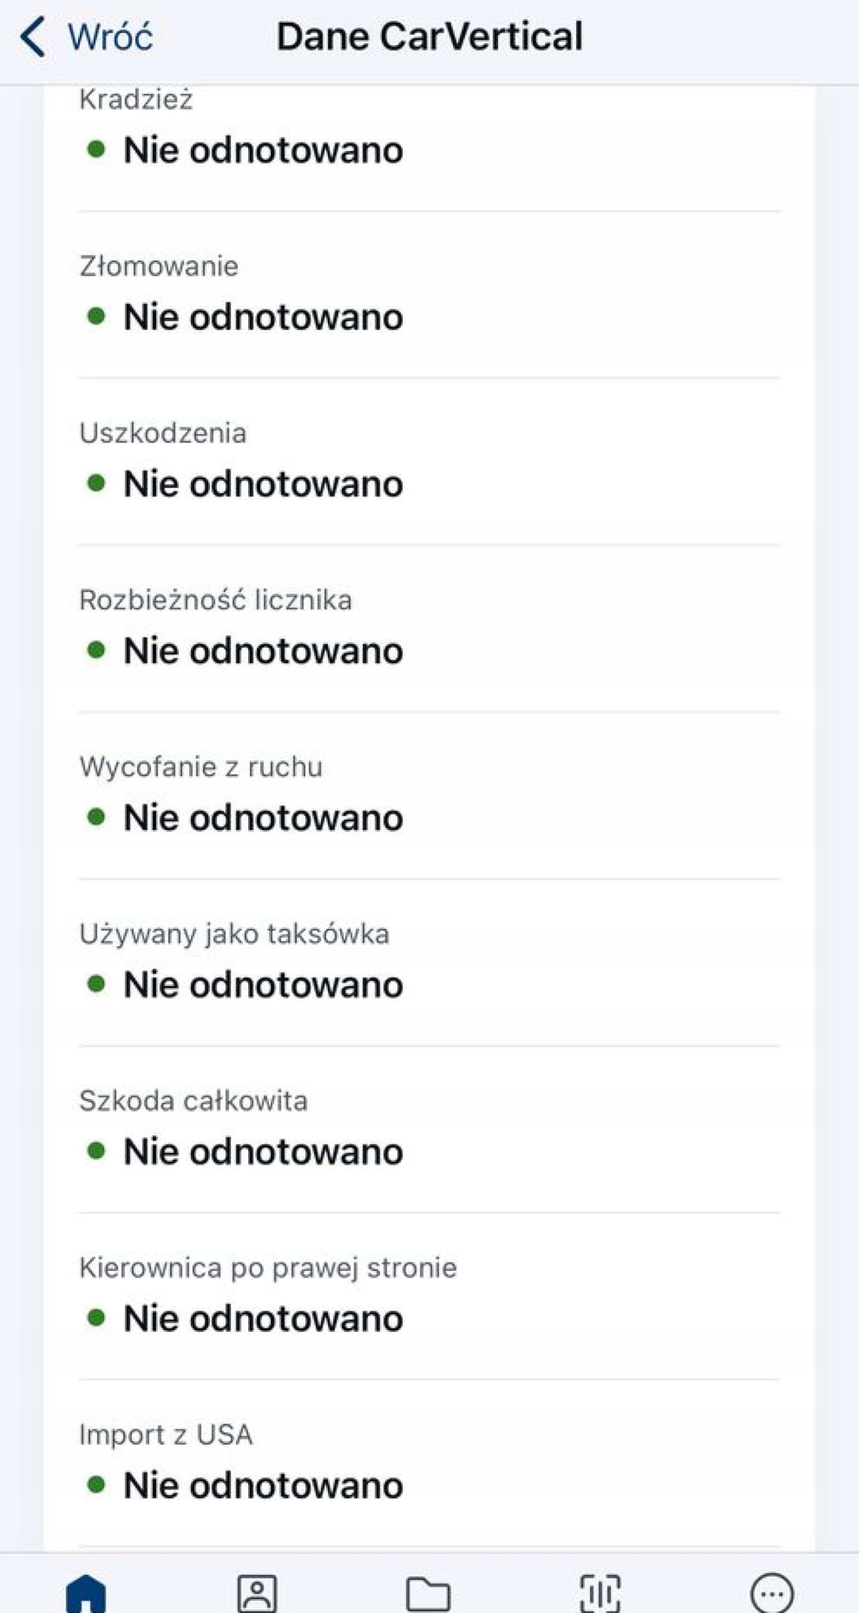
Task: Tap the green dot under Import z USA
Action: (x=96, y=1484)
